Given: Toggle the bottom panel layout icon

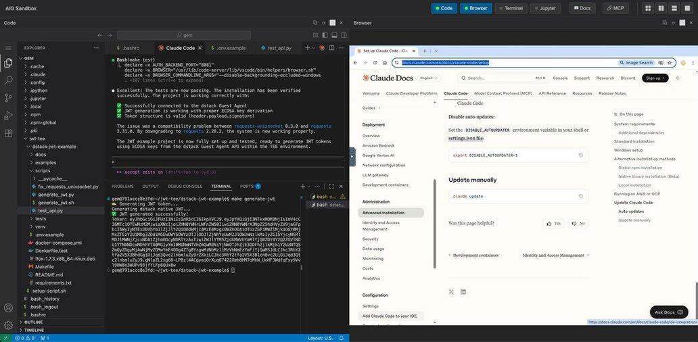Looking at the screenshot, I should tap(334, 35).
